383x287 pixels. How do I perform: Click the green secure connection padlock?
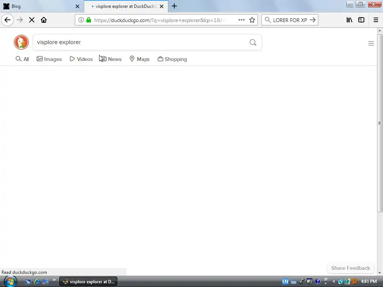[x=89, y=20]
